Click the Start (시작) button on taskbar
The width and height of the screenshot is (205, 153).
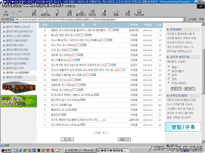(x=6, y=150)
